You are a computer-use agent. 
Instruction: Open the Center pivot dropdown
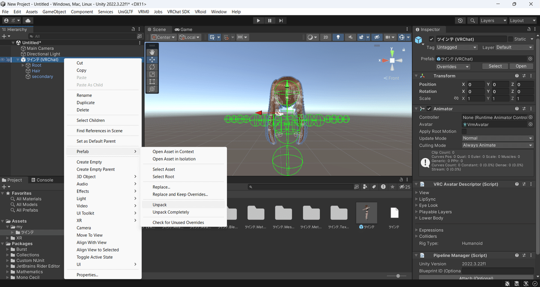click(x=163, y=37)
